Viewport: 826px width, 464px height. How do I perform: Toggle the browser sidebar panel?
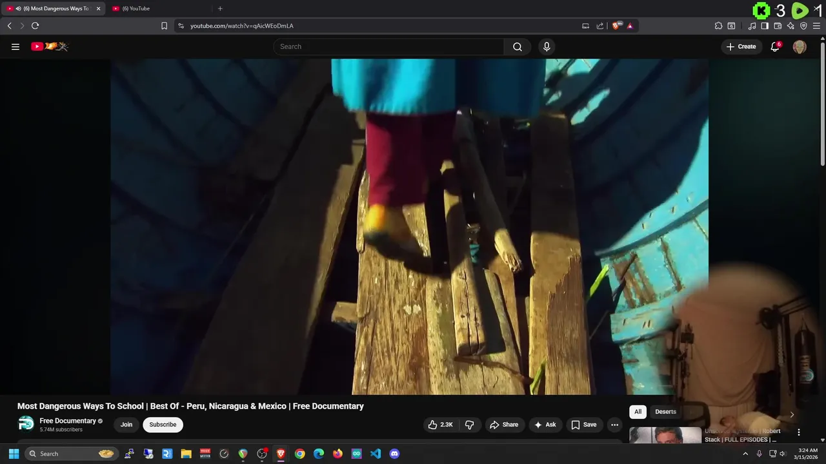point(765,26)
